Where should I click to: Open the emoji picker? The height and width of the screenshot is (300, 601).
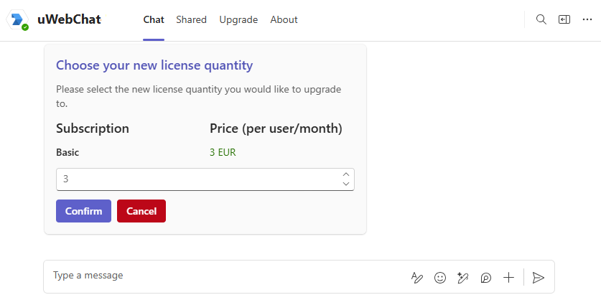coord(440,277)
